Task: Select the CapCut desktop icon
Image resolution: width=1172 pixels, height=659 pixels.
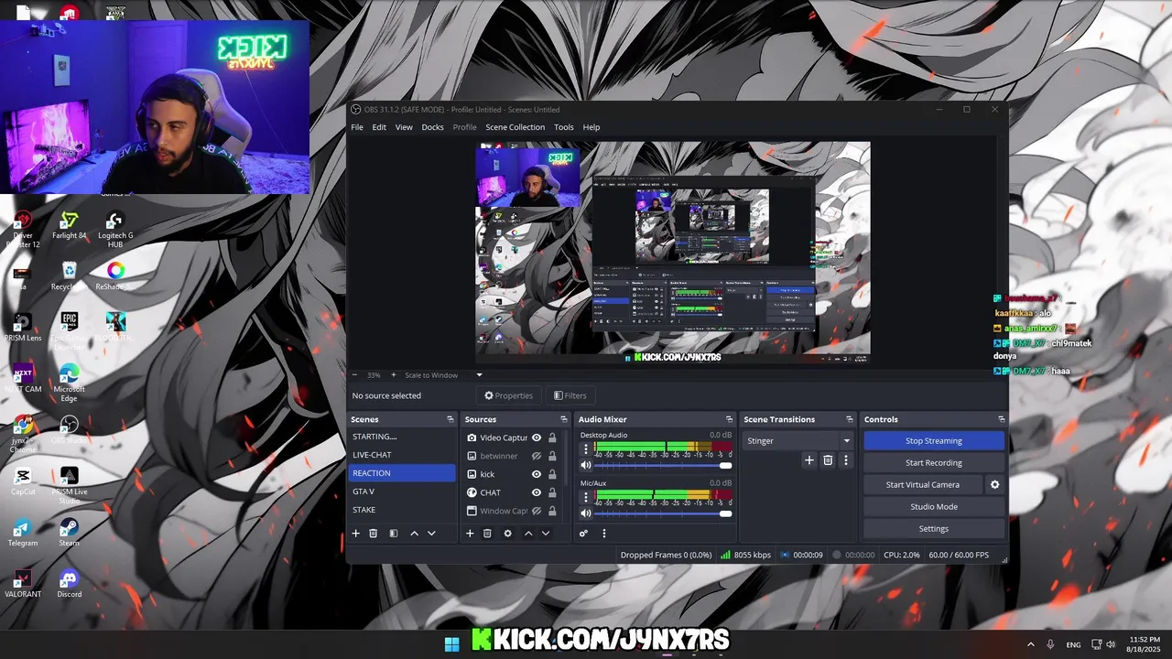Action: 23,481
